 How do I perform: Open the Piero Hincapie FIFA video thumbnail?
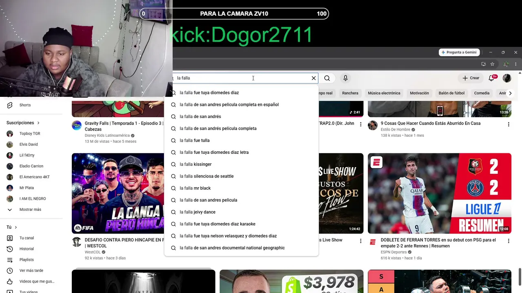(x=118, y=193)
